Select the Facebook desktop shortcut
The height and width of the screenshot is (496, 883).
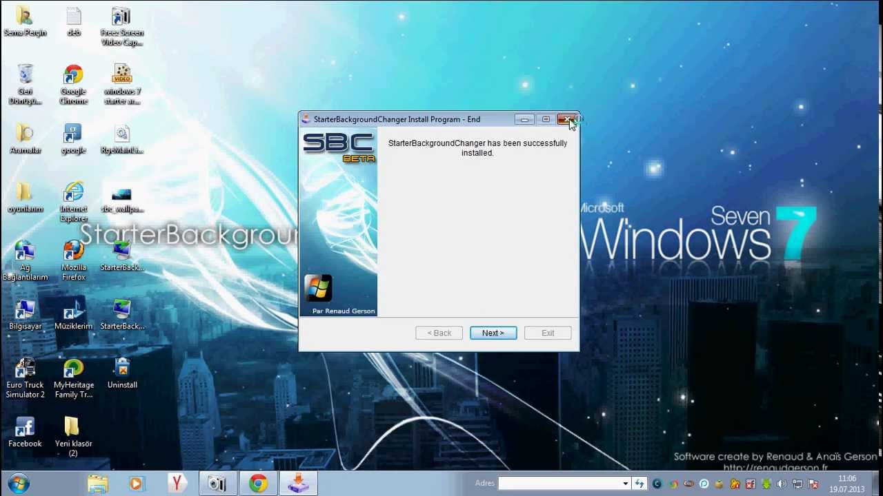25,433
